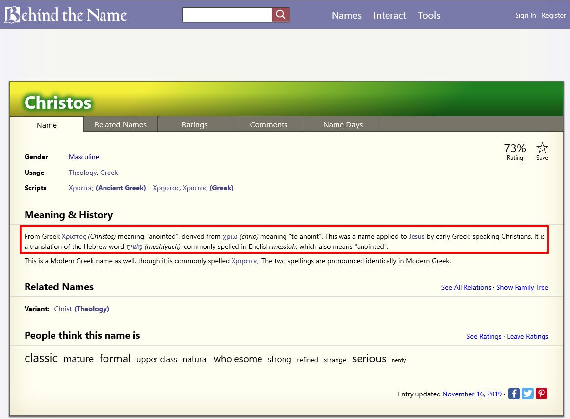Open the Christ variant link
This screenshot has height=419, width=570.
(x=63, y=309)
